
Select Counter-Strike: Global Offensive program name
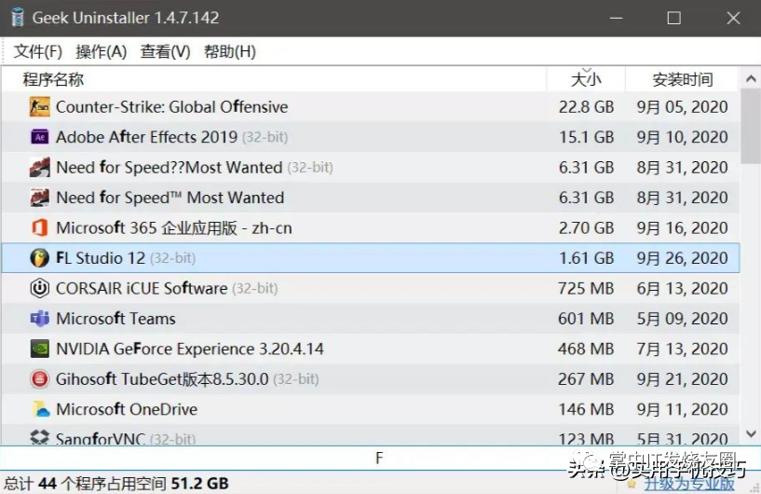click(171, 107)
